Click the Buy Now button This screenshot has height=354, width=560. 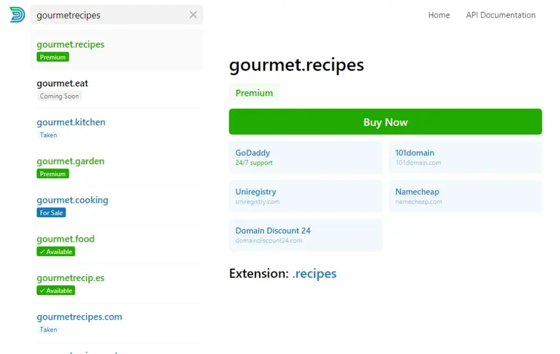tap(386, 122)
